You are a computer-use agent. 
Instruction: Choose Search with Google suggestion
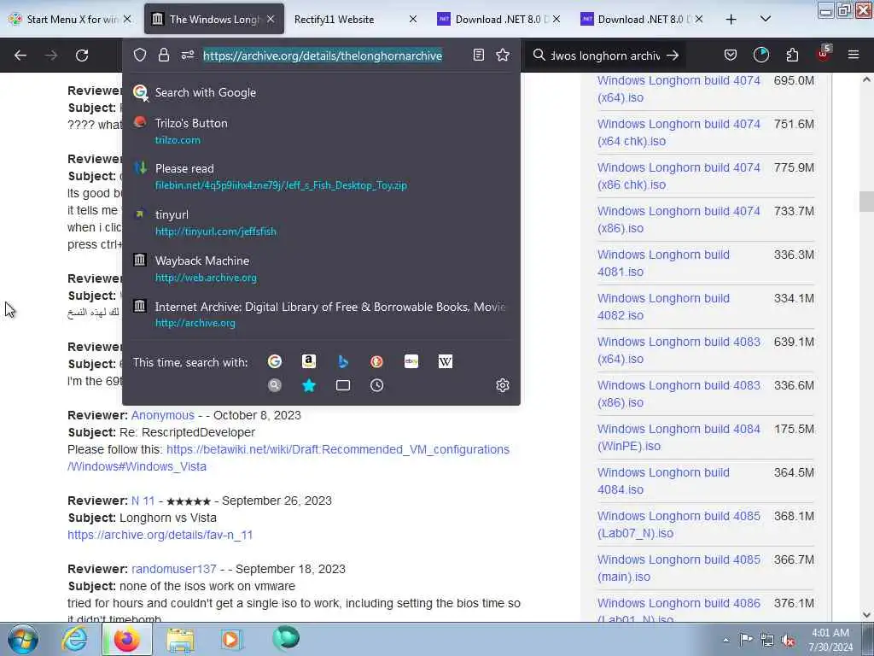[321, 92]
